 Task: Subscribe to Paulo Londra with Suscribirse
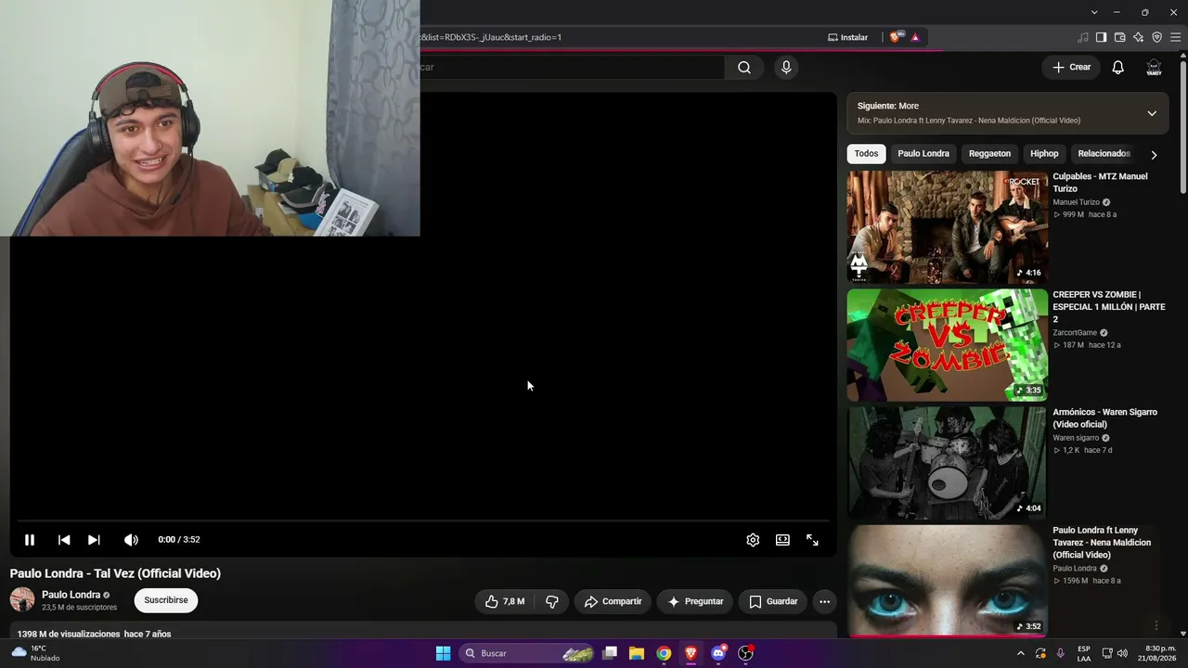(x=166, y=600)
